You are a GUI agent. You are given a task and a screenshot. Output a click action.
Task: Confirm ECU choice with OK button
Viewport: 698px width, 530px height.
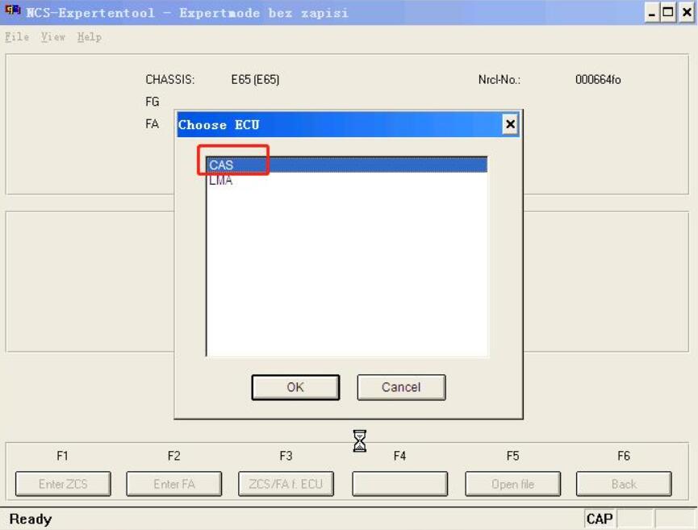[295, 387]
